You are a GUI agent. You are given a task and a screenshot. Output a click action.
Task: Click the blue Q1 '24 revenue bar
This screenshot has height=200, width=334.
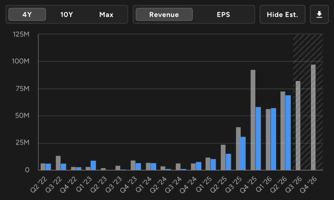153,167
